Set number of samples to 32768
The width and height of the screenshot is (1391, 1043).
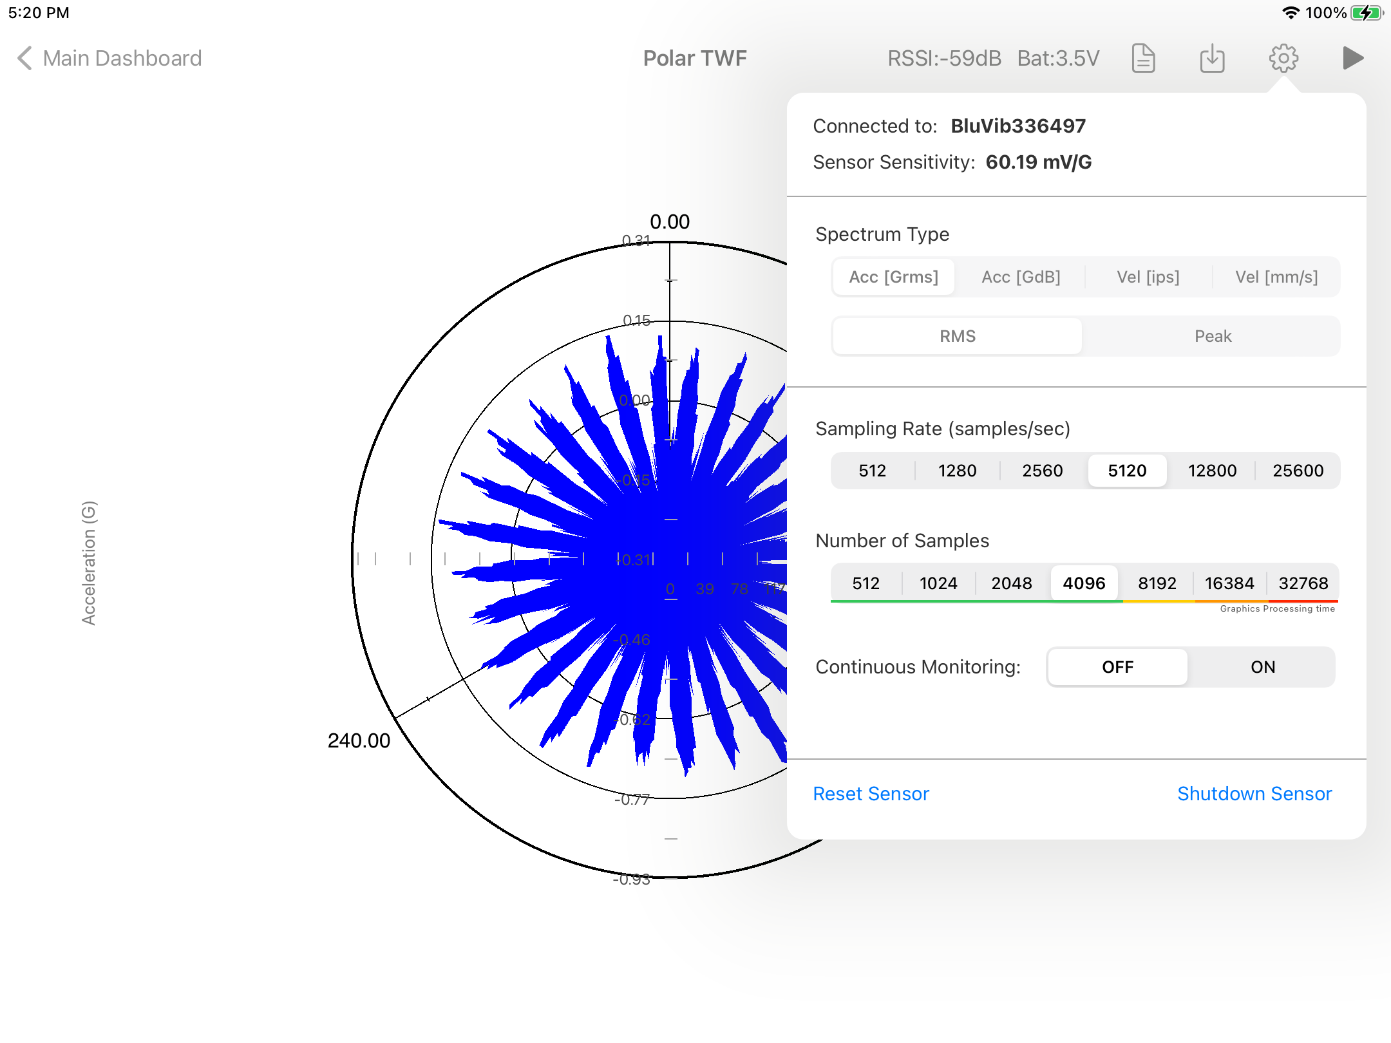click(1303, 583)
